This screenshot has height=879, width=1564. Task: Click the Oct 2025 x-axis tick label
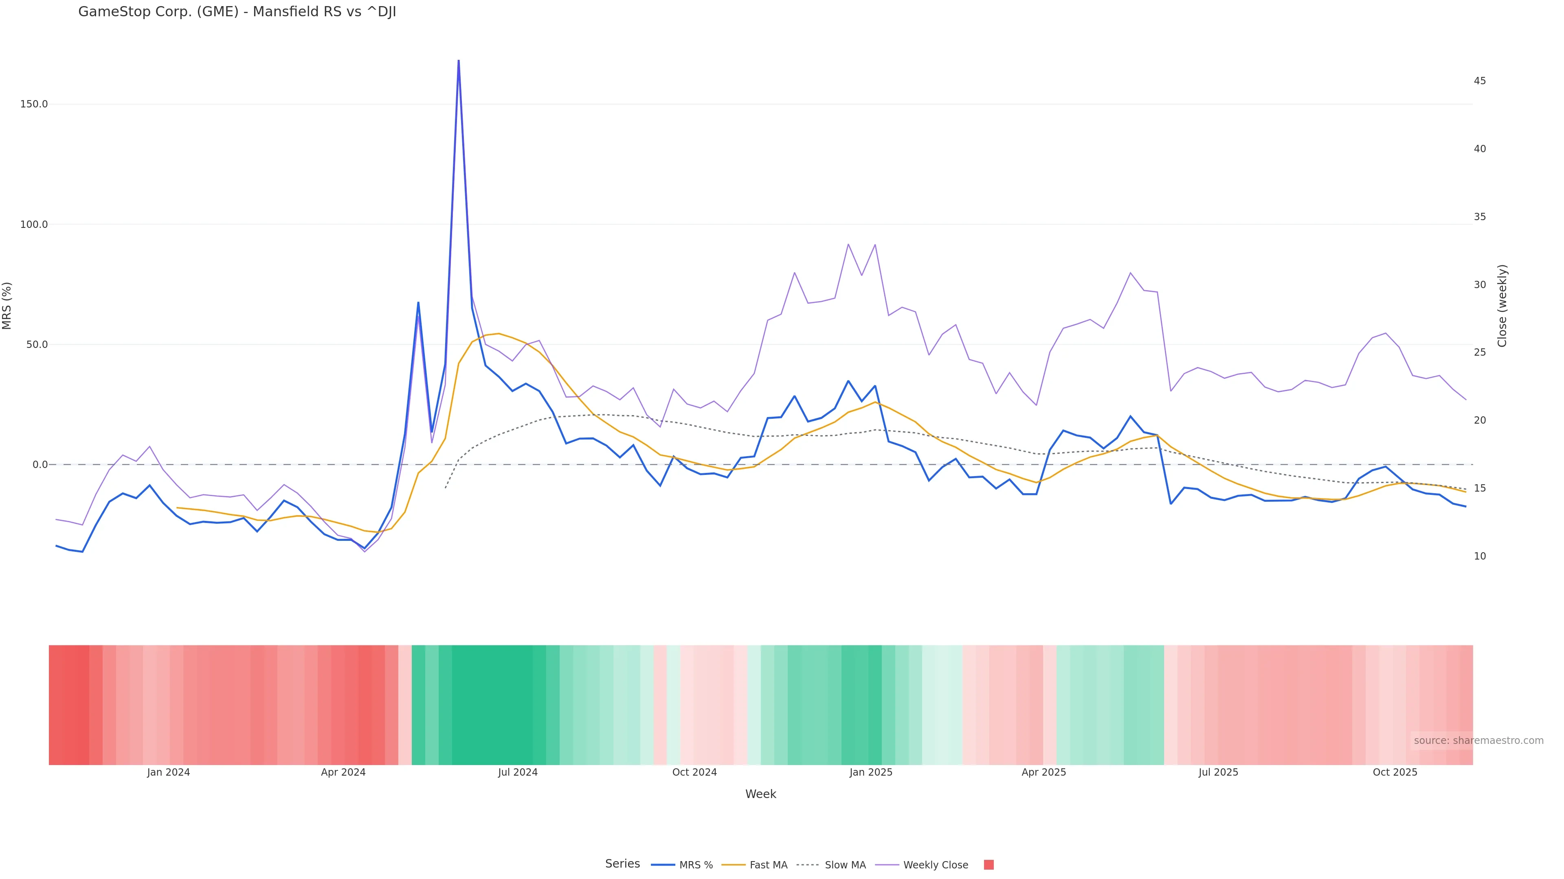coord(1395,772)
